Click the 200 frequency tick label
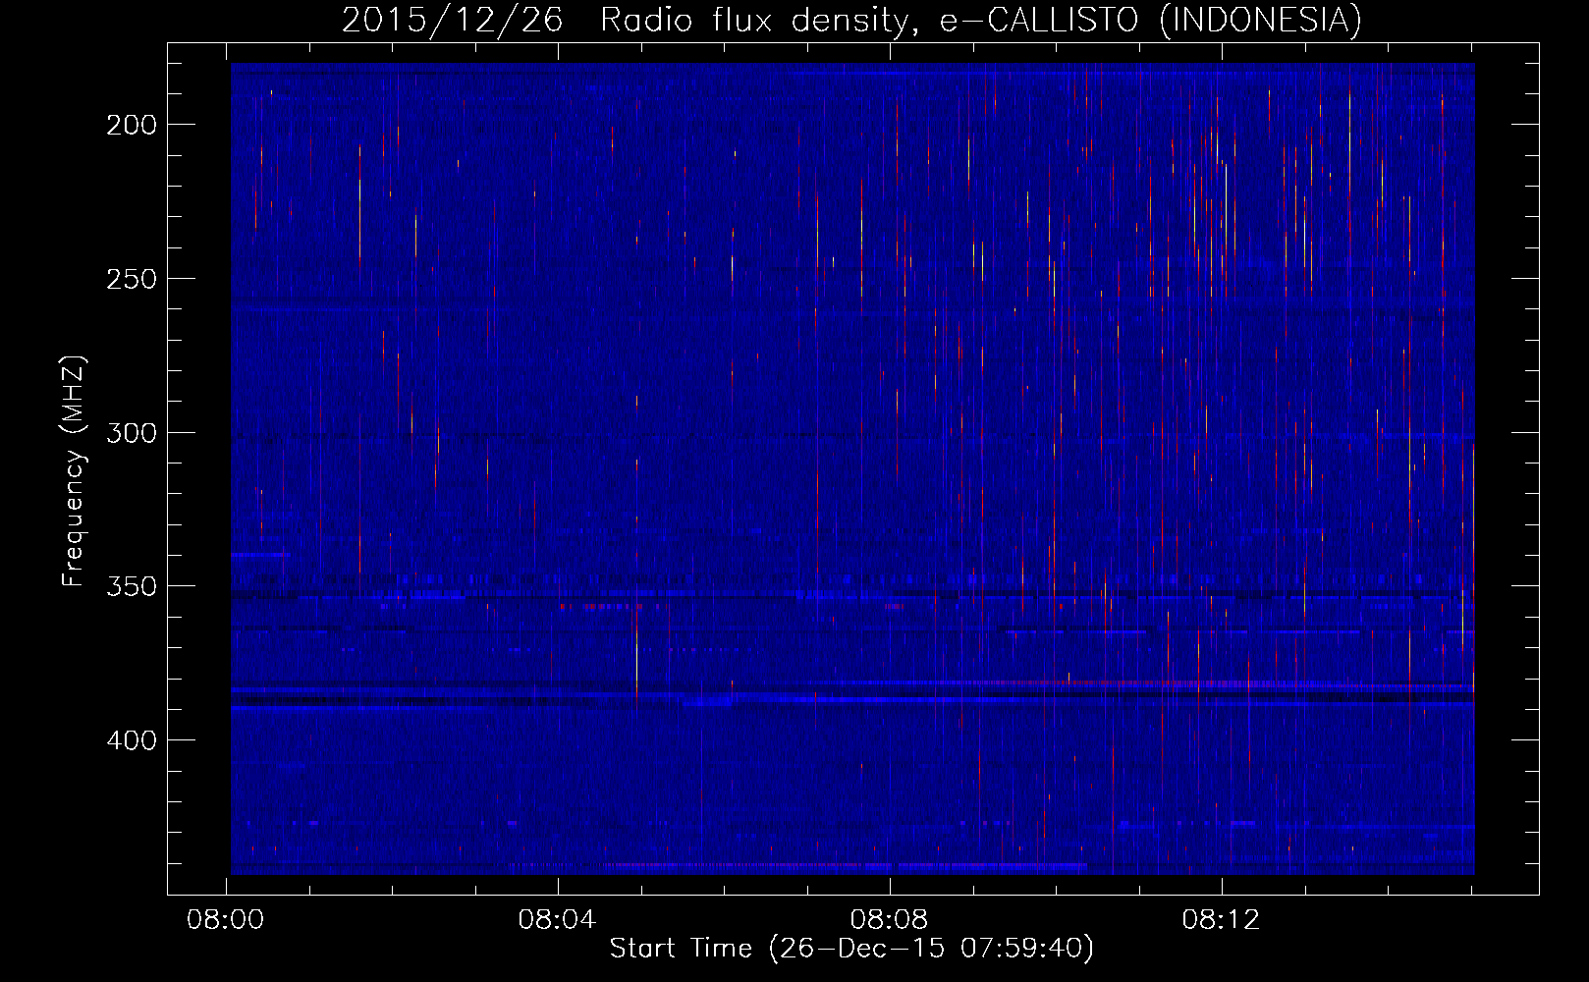 [x=132, y=125]
